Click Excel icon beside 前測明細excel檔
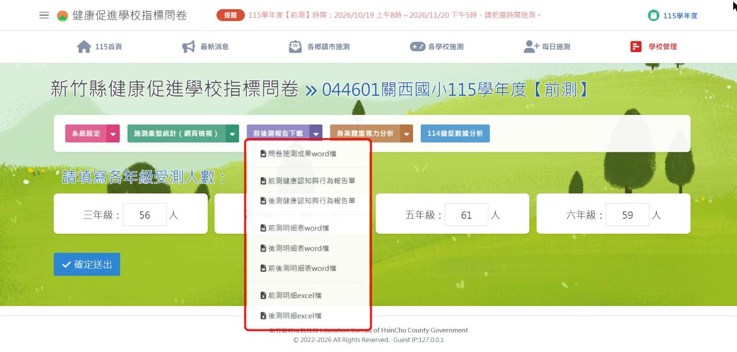 tap(263, 295)
